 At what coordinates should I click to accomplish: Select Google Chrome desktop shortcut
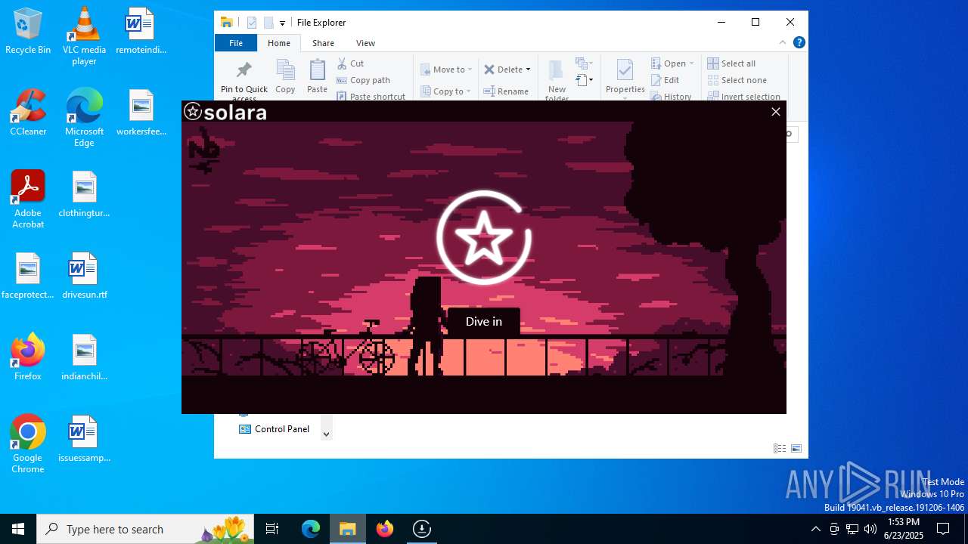(28, 445)
